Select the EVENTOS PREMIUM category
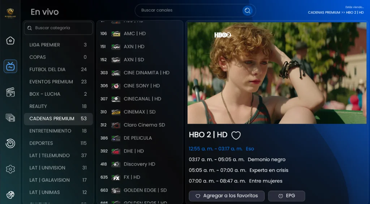Screen dimensions: 370x204 [x=58, y=82]
